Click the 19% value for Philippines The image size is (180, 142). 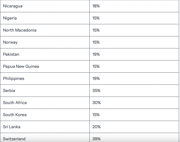pyautogui.click(x=96, y=78)
